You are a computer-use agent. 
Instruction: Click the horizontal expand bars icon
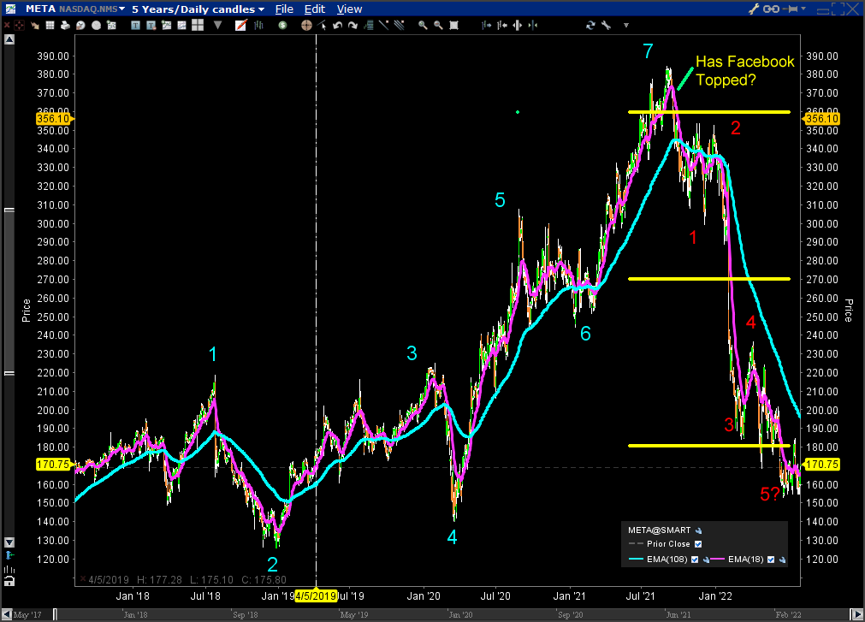517,26
